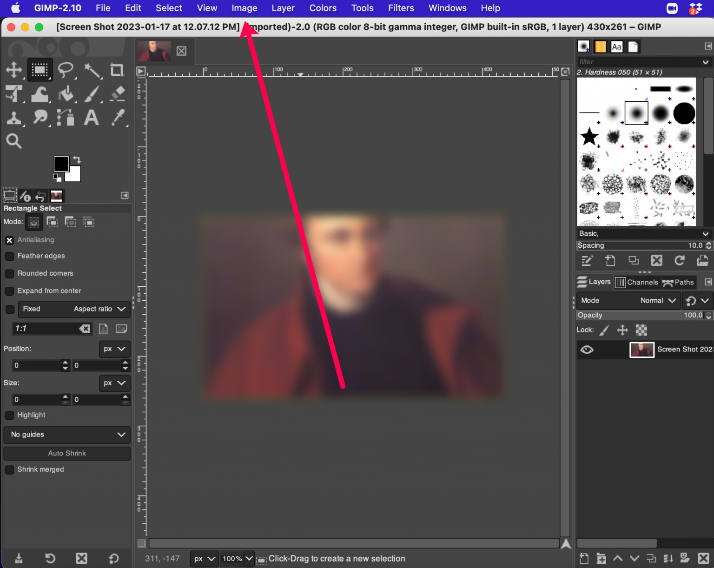Select the Fuzzy Select tool
This screenshot has height=568, width=714.
pyautogui.click(x=92, y=70)
